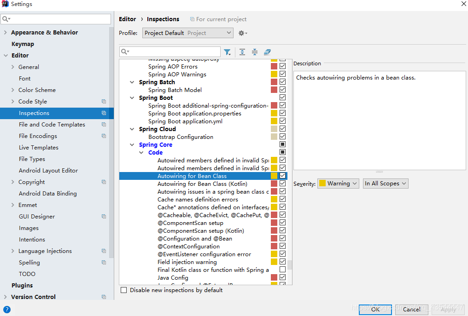Image resolution: width=468 pixels, height=316 pixels.
Task: Open the Intentions settings page
Action: tap(32, 239)
